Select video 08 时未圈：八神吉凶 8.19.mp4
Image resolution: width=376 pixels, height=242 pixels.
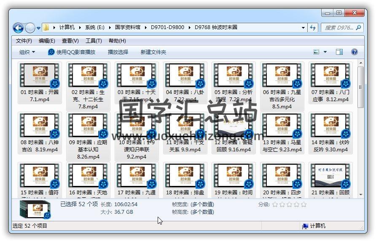point(40,133)
